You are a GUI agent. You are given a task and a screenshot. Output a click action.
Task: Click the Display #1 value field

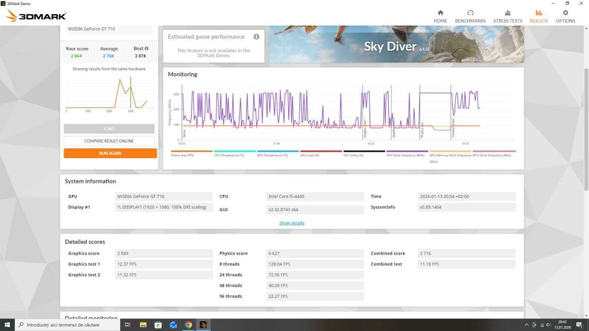(x=164, y=208)
